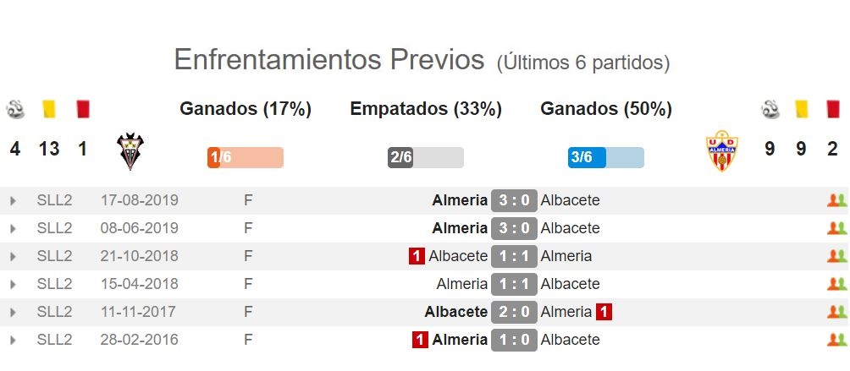Click the orange 1/6 wins progress bar

pos(245,157)
